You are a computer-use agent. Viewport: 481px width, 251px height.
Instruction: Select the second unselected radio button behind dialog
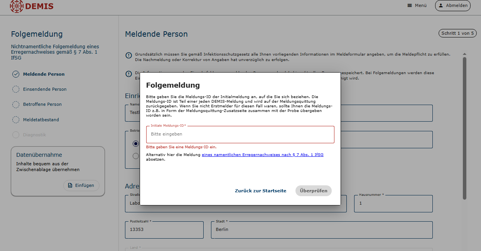[x=135, y=156]
